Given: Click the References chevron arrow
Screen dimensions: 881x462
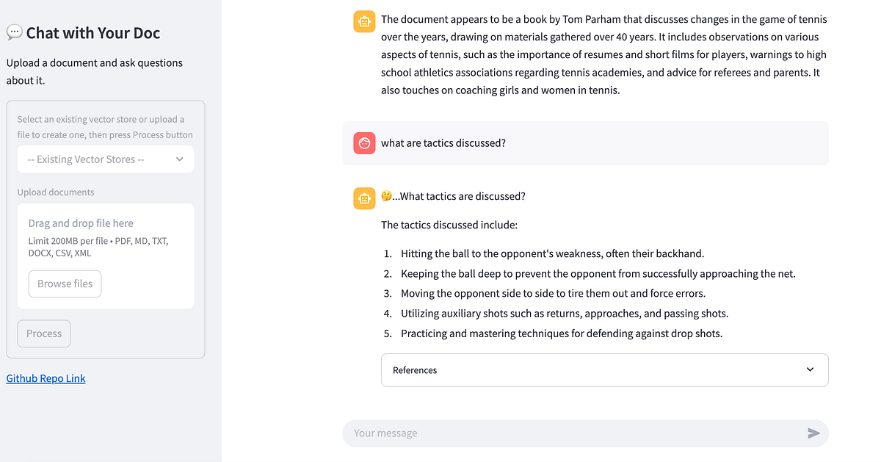Looking at the screenshot, I should click(x=810, y=369).
